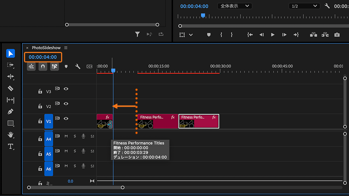Solo track A6
This screenshot has width=349, height=196.
tap(75, 166)
